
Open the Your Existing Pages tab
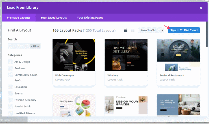click(90, 17)
